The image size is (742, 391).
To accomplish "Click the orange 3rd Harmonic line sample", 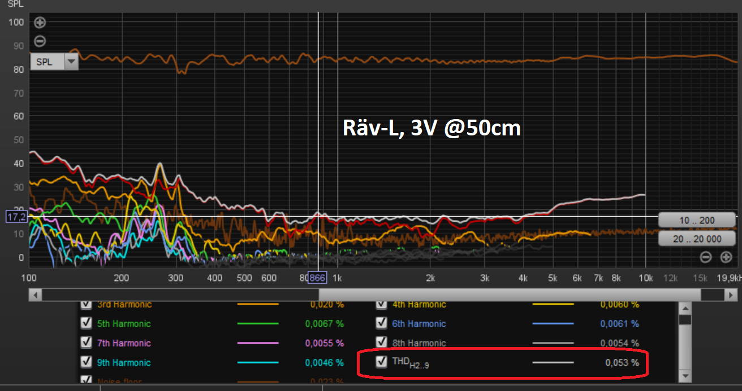I will click(258, 304).
